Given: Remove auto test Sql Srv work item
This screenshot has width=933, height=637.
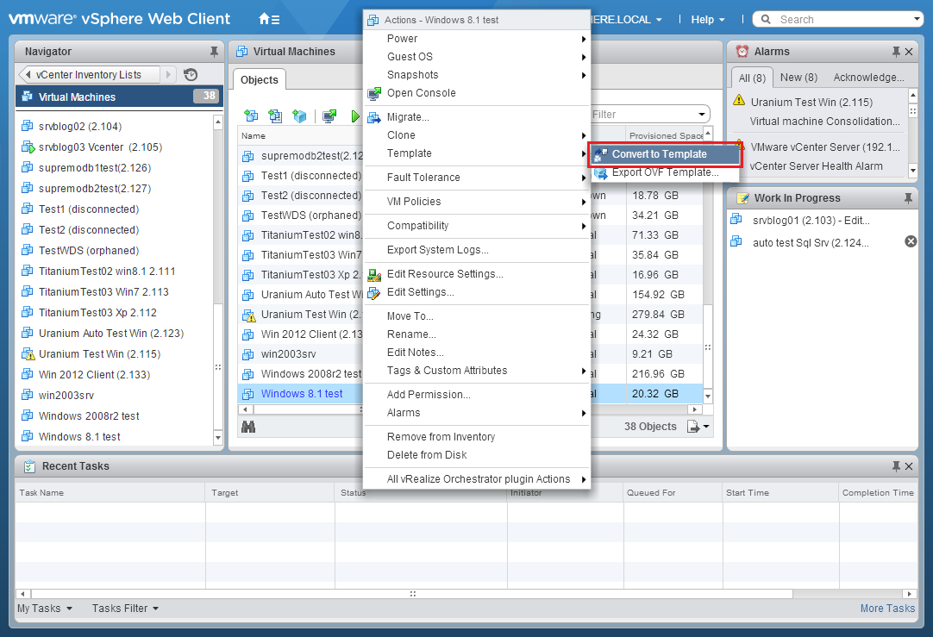Looking at the screenshot, I should [911, 241].
